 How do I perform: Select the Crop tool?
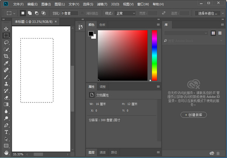[x=6, y=56]
